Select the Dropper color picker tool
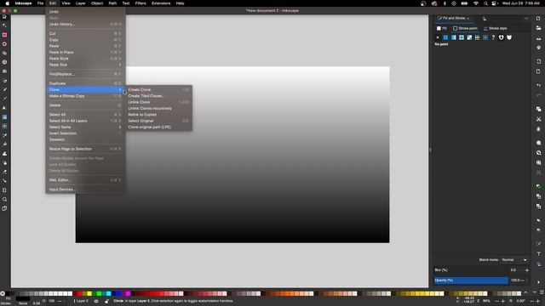This screenshot has width=545, height=306. [x=4, y=135]
